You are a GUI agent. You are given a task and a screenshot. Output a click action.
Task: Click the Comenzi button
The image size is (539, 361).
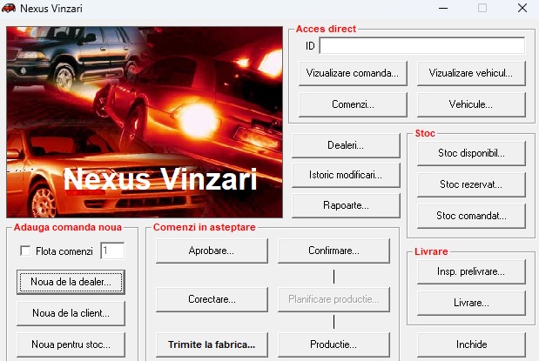[x=353, y=104]
